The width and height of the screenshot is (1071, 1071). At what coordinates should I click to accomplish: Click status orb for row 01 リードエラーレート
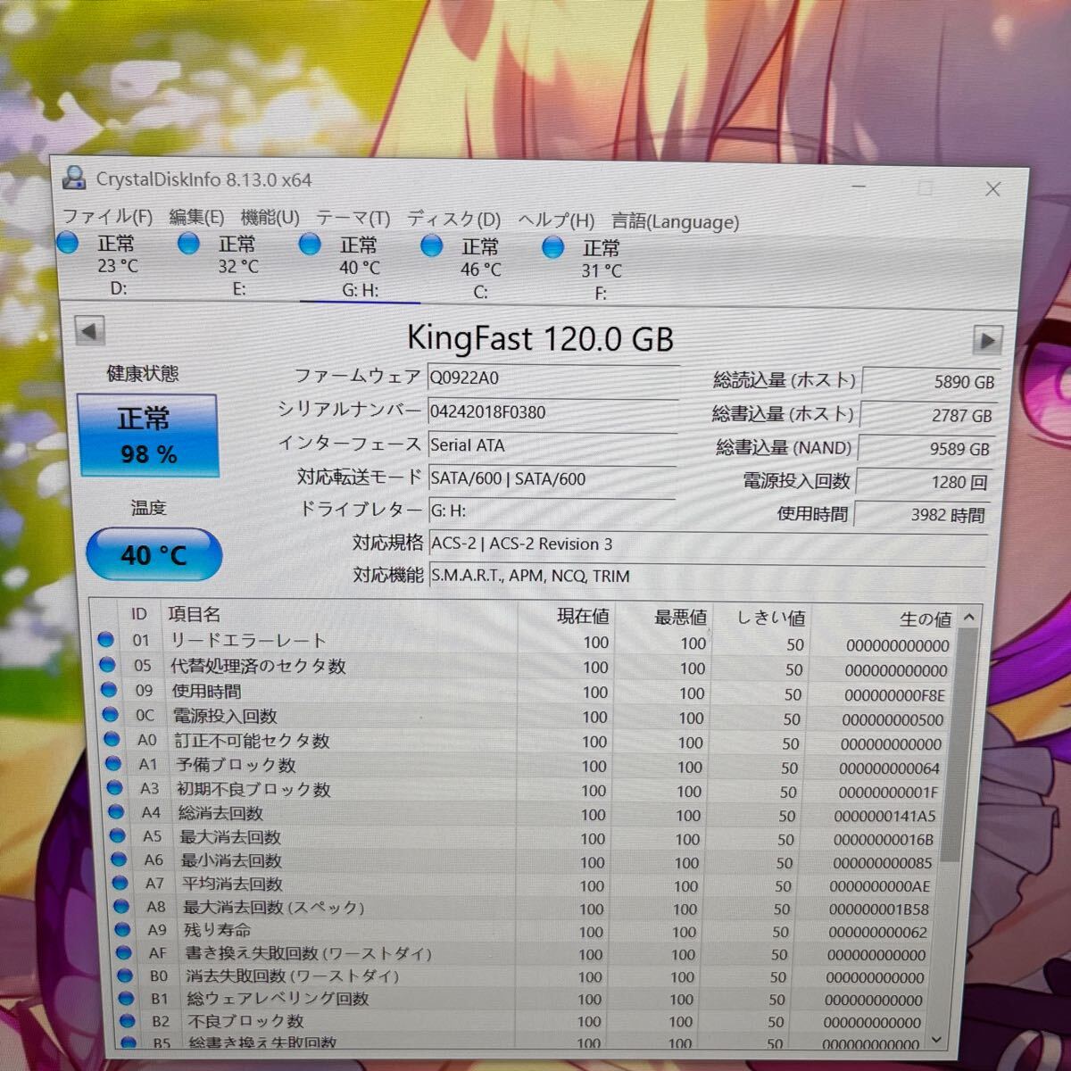pyautogui.click(x=106, y=640)
